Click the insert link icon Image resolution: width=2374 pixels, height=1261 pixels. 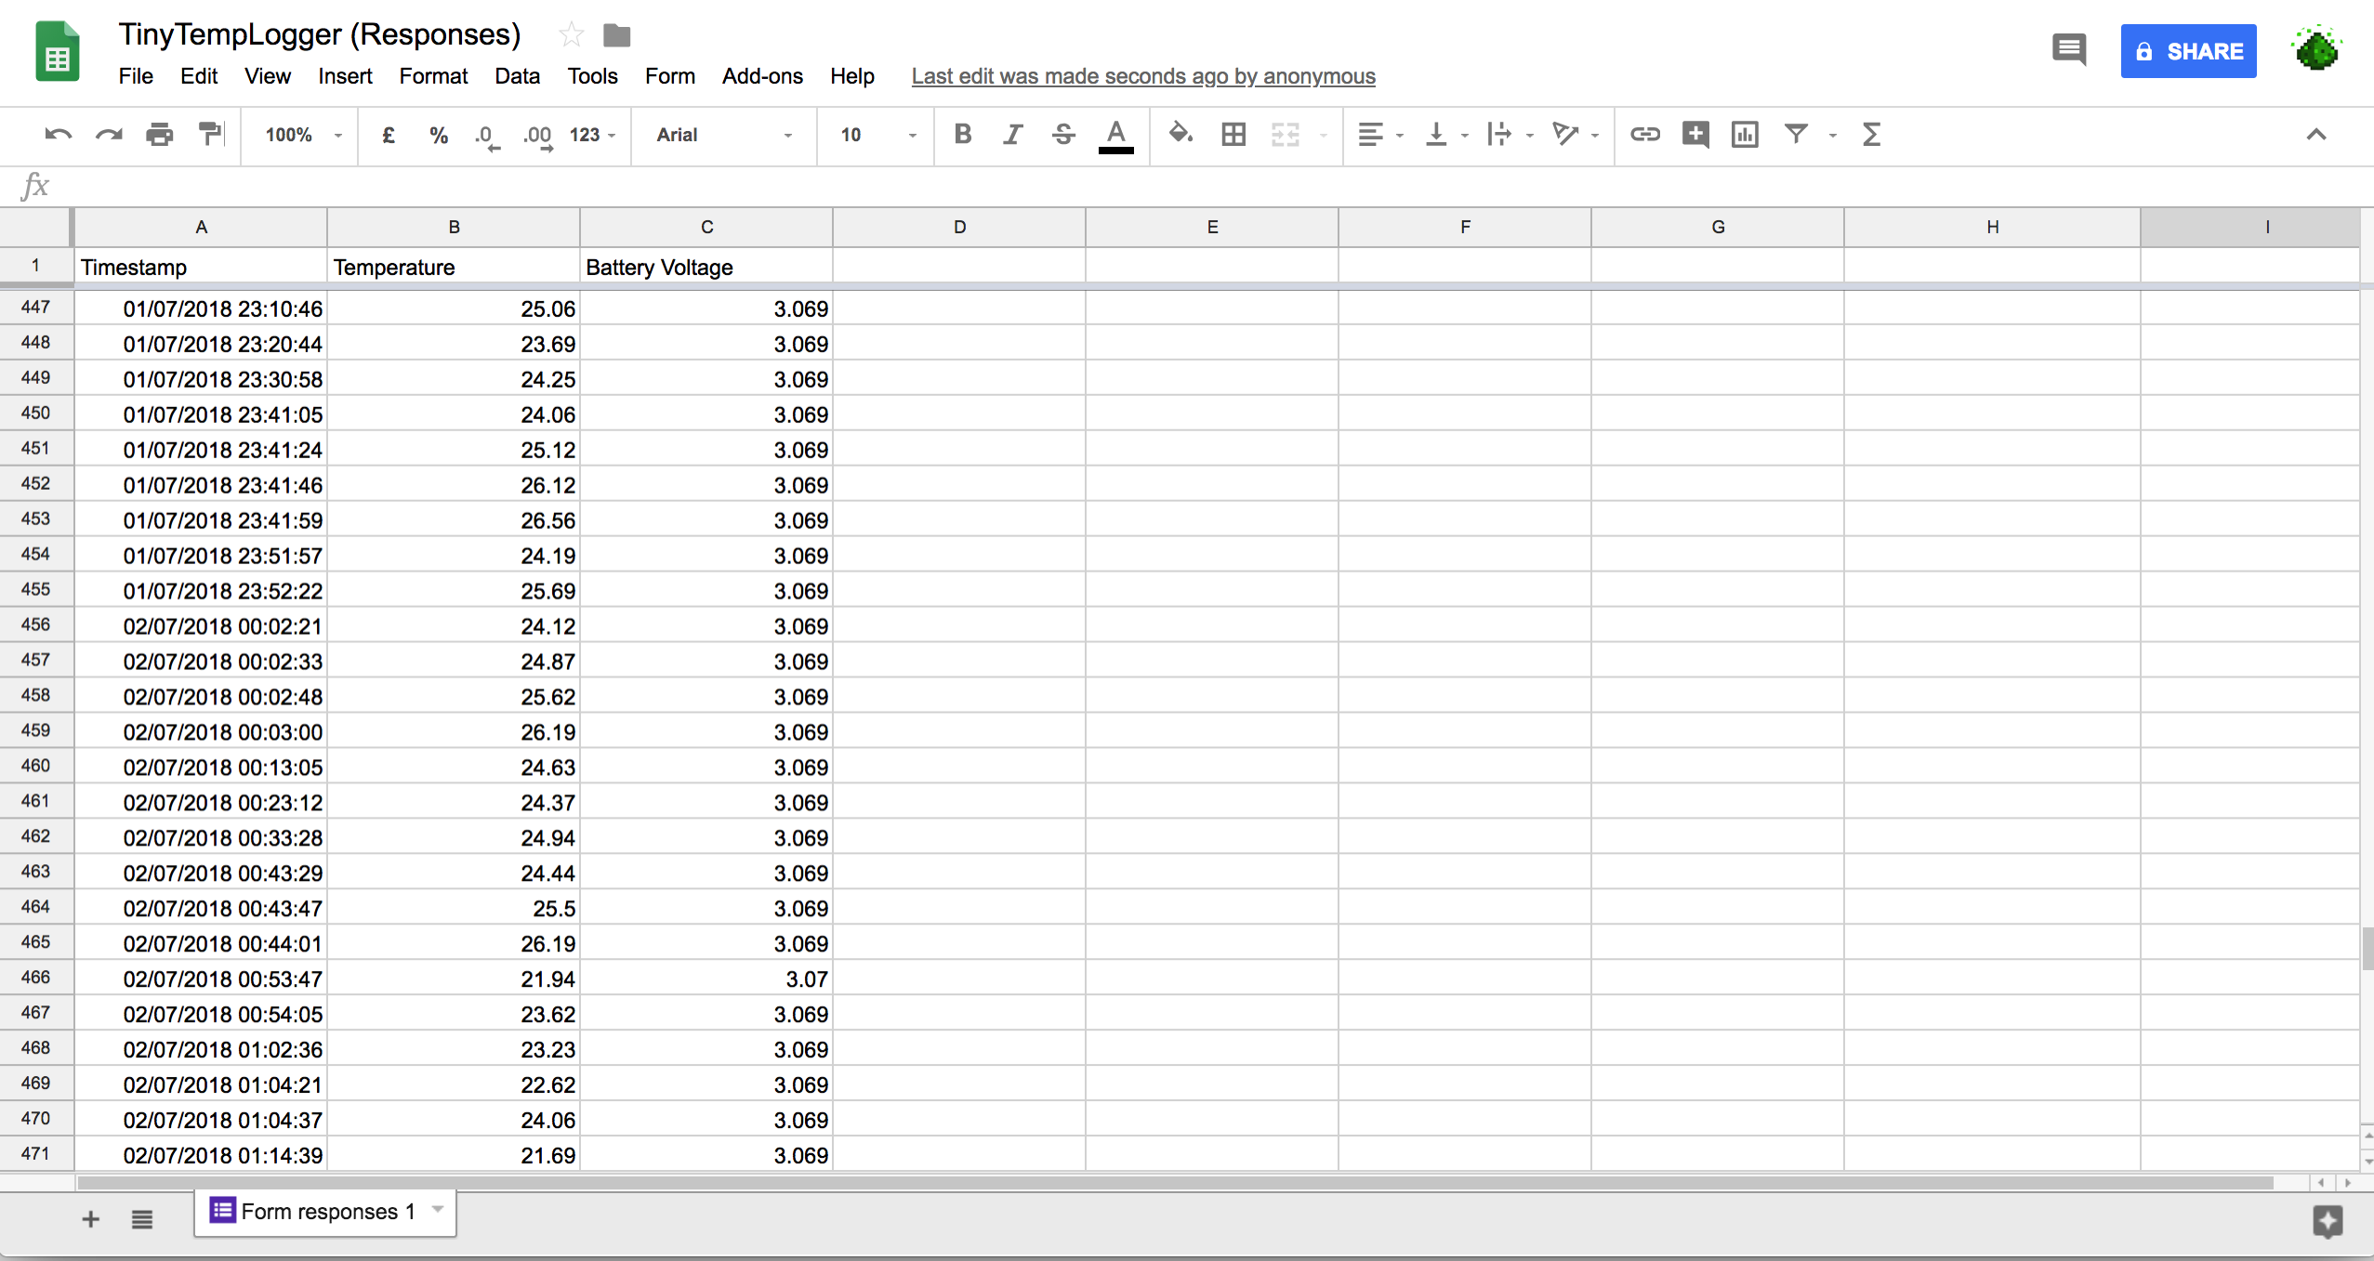click(1644, 135)
